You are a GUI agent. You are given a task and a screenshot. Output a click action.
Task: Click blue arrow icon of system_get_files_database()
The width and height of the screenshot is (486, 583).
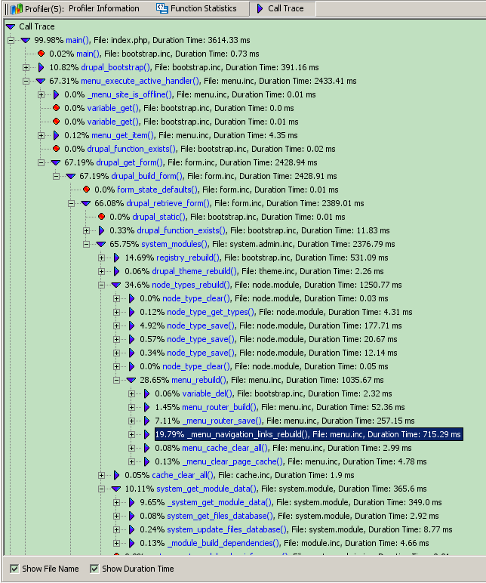131,516
